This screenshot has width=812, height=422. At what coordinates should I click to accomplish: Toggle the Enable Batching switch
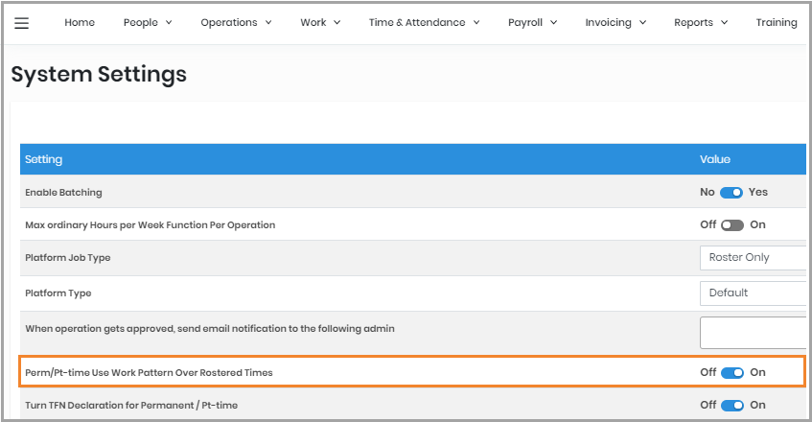tap(731, 193)
